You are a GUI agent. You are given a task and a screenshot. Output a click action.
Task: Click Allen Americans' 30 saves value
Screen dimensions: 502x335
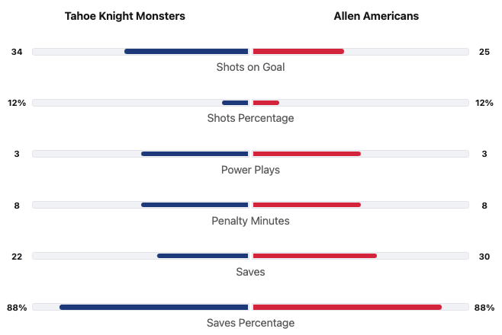click(x=484, y=256)
